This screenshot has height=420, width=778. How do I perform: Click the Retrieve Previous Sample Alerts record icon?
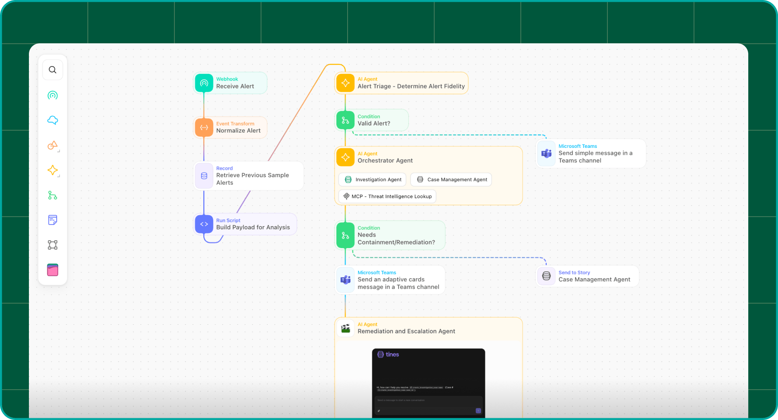click(x=204, y=176)
